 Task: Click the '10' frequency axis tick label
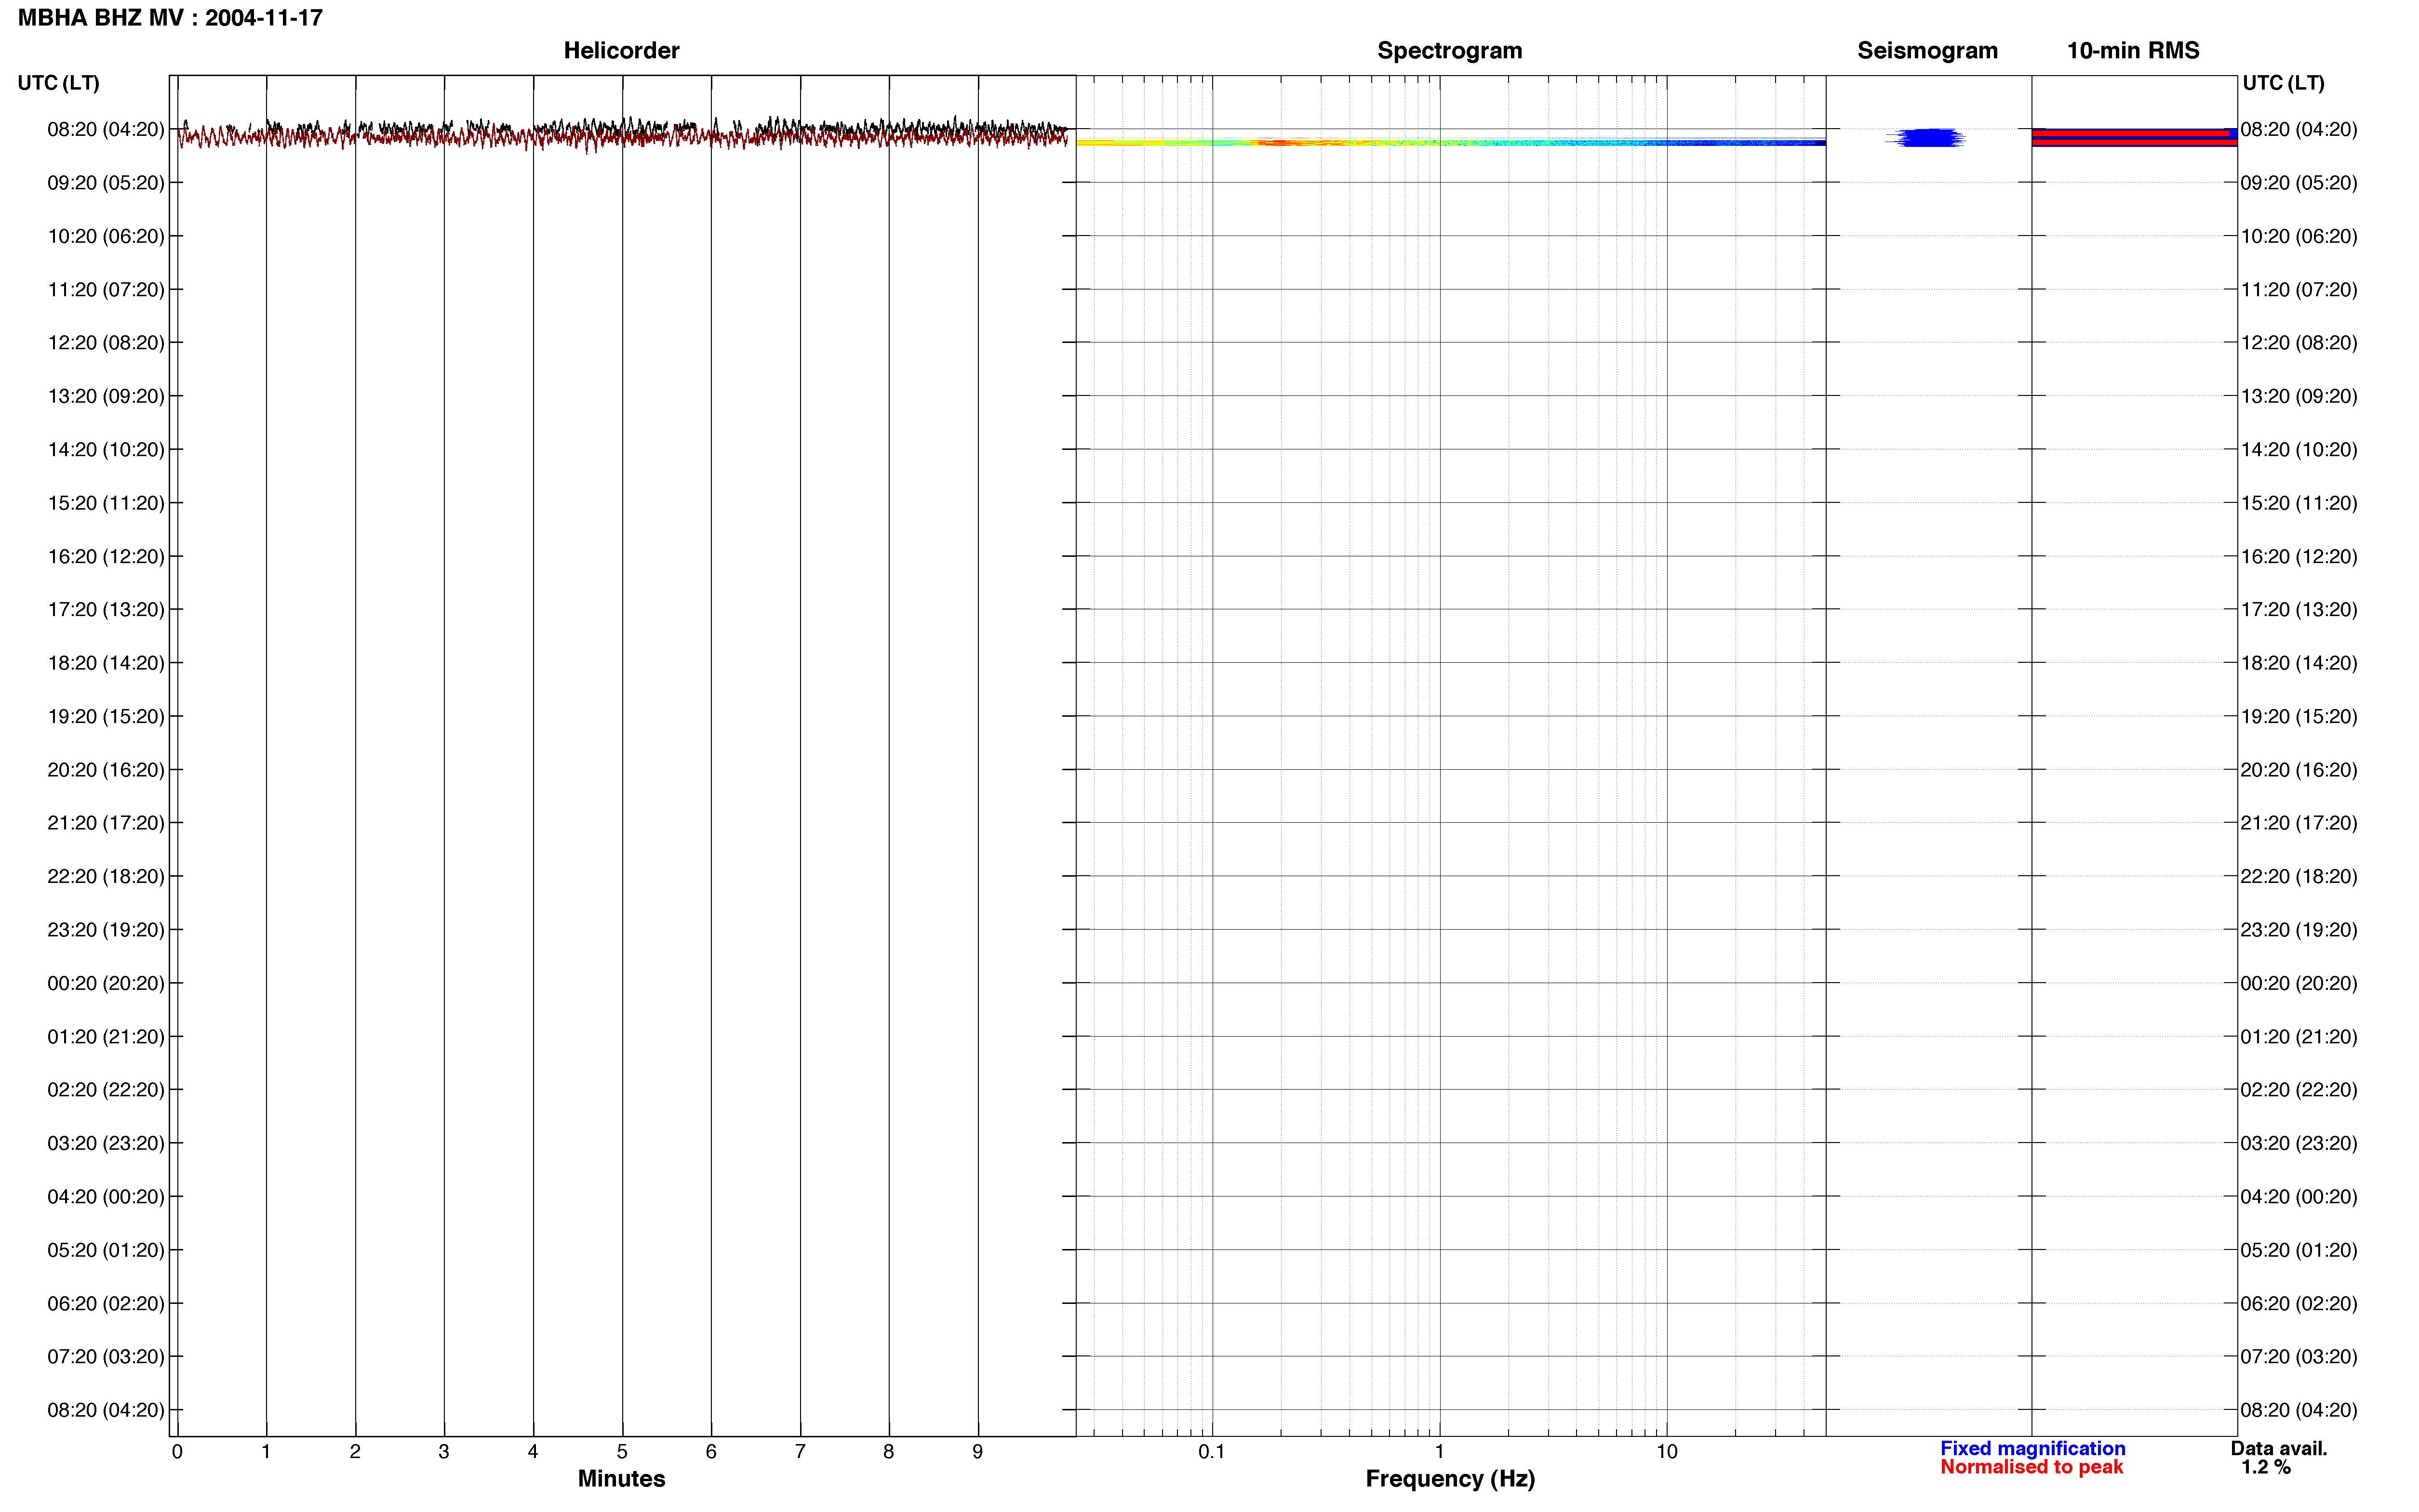pos(1667,1451)
